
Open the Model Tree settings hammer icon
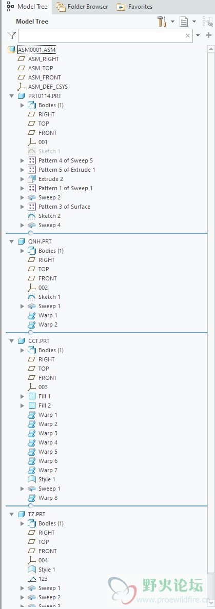[x=162, y=22]
